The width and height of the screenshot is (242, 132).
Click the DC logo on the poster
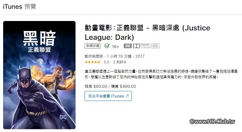[x=63, y=117]
